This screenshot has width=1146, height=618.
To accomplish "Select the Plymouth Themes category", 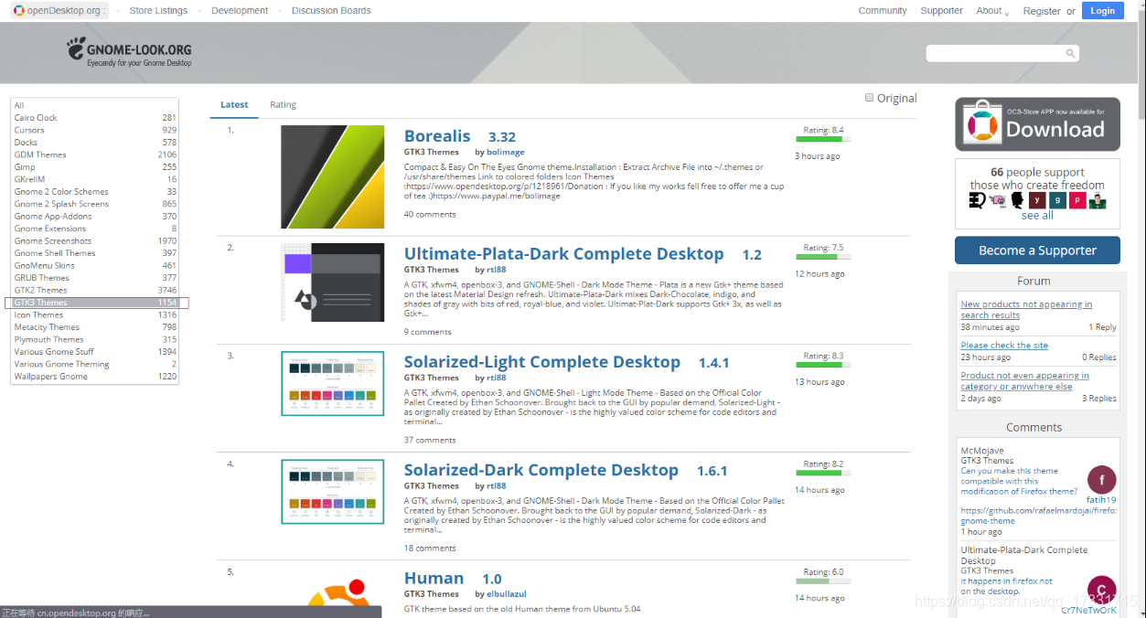I will [95, 339].
